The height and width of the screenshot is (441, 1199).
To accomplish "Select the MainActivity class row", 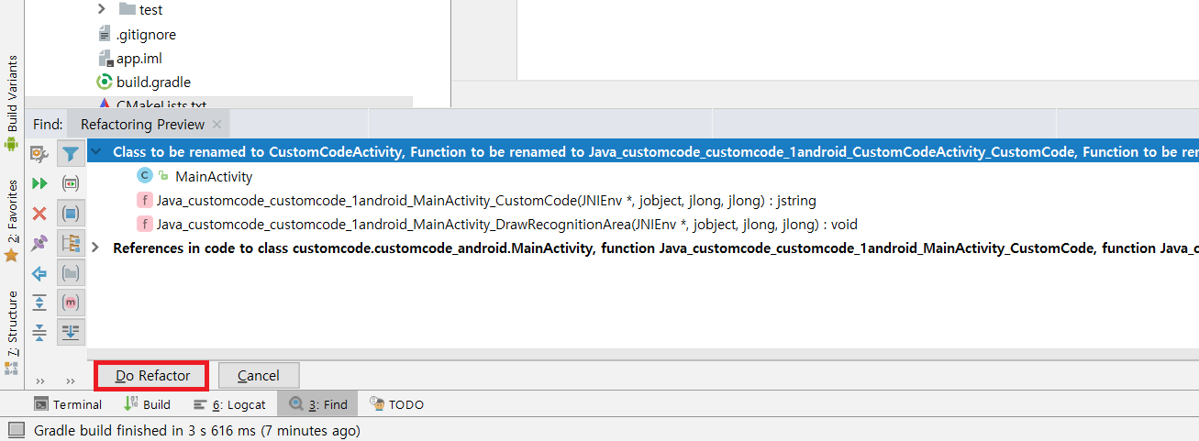I will [x=213, y=176].
